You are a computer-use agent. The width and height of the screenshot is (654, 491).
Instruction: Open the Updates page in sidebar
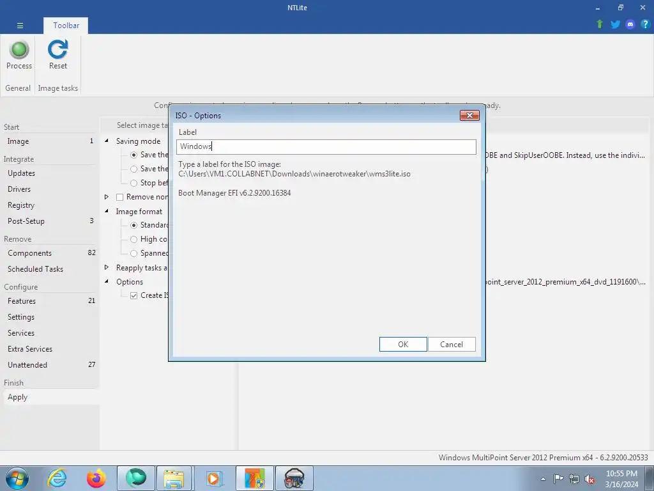click(50, 173)
